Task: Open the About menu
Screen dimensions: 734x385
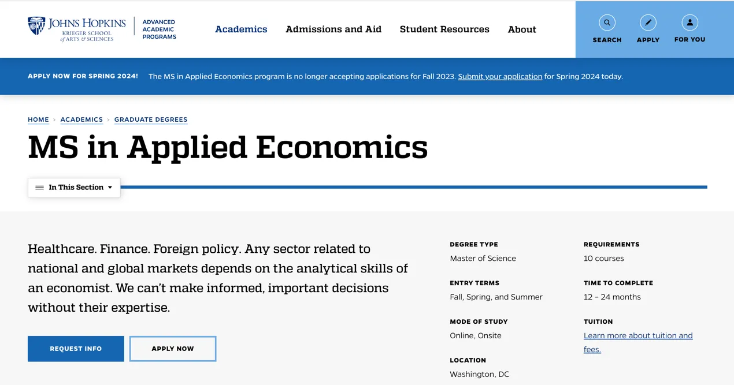Action: tap(522, 29)
